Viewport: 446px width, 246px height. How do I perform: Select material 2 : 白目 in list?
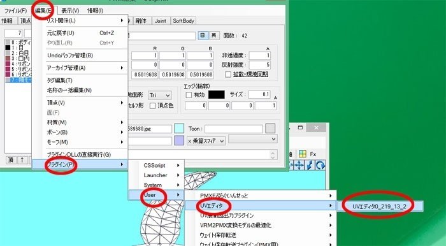(x=17, y=53)
